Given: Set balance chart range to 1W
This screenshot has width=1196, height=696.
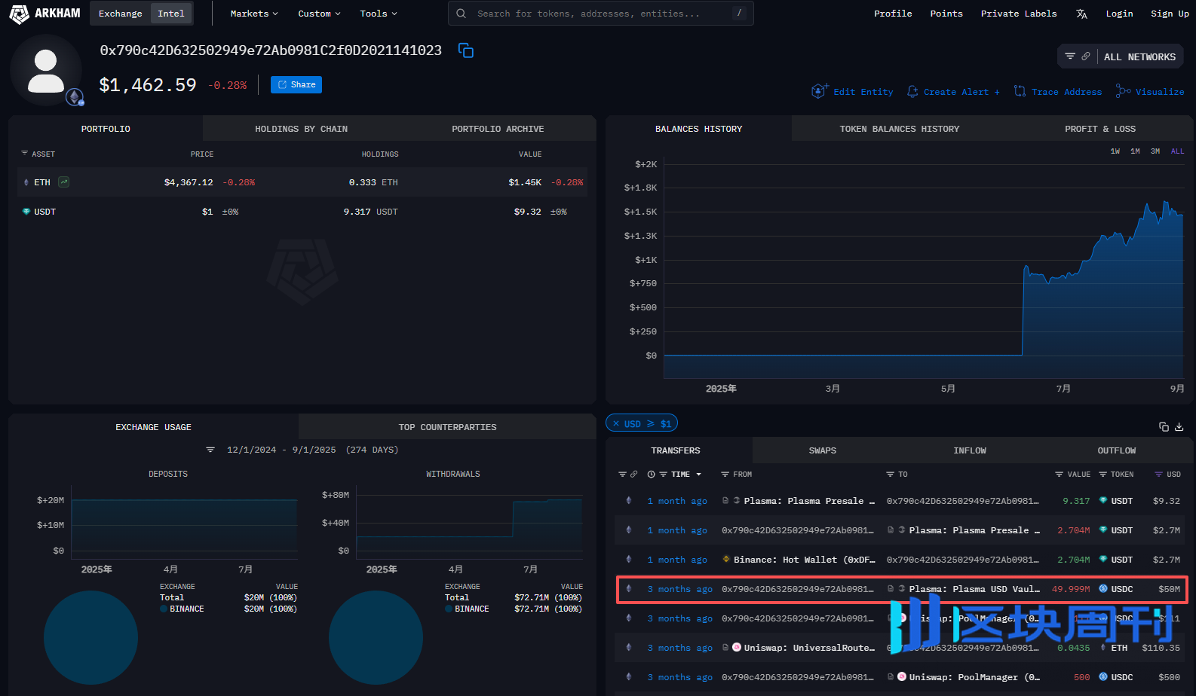Looking at the screenshot, I should (x=1115, y=151).
